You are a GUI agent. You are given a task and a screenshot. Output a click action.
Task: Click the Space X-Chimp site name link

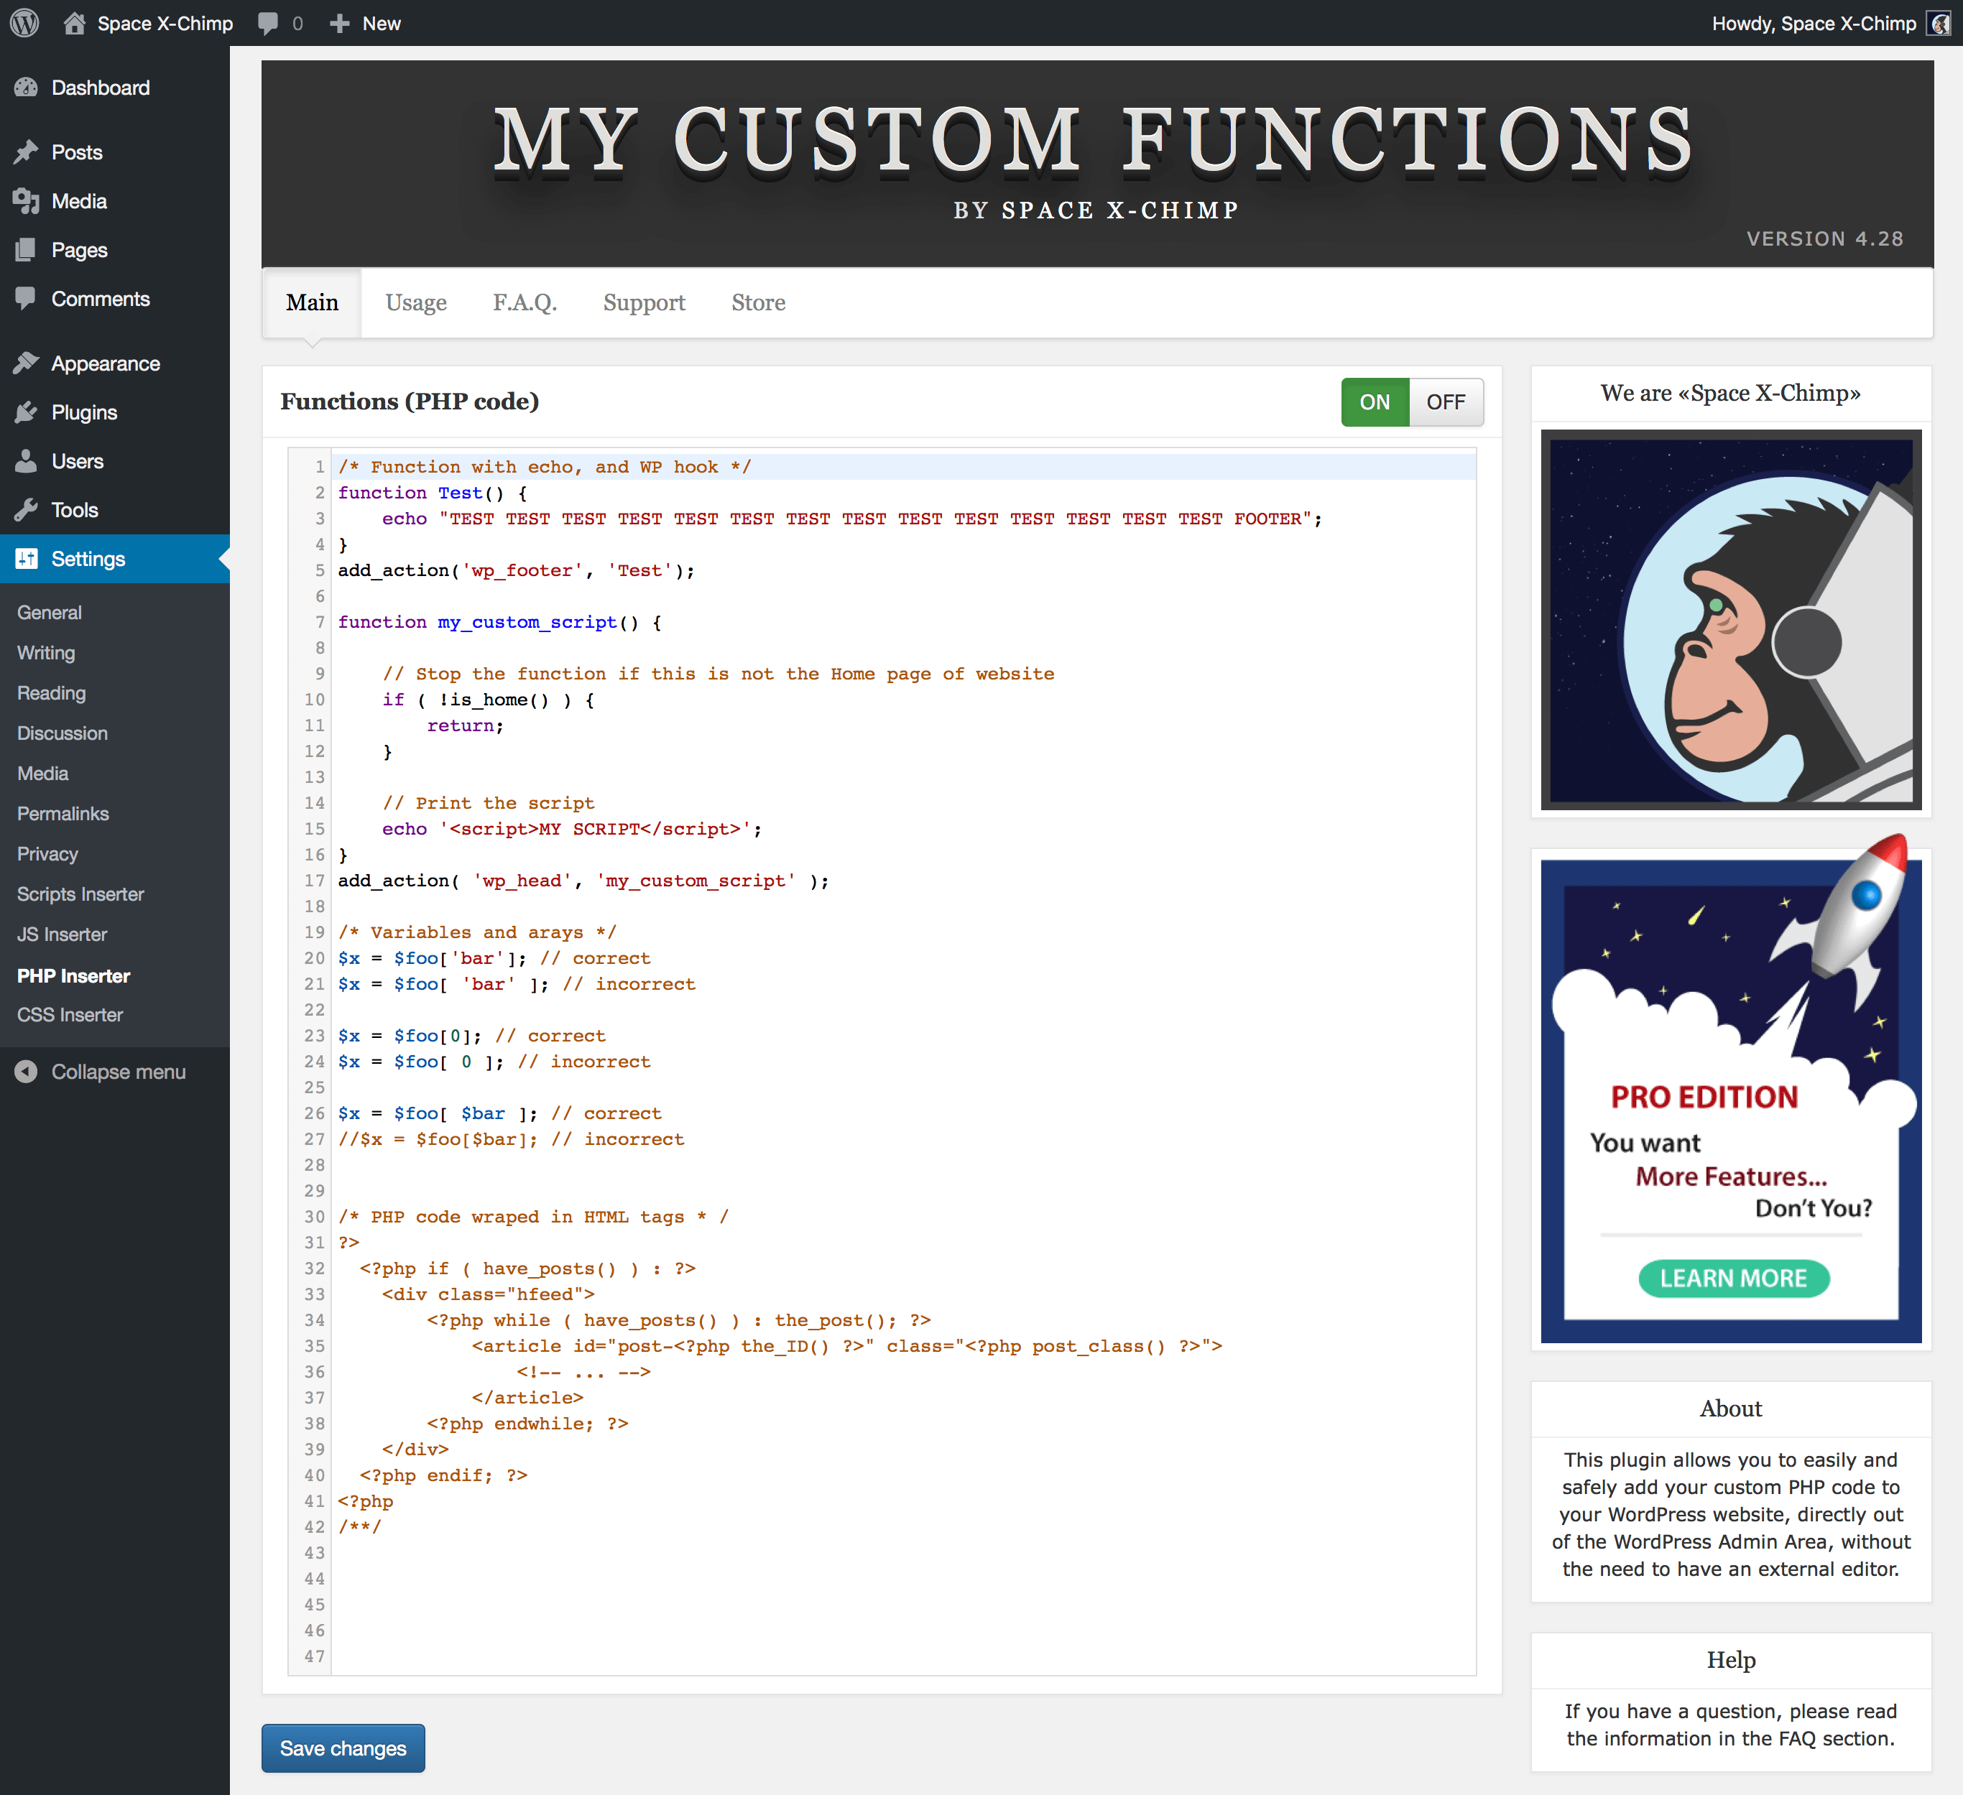(x=165, y=24)
